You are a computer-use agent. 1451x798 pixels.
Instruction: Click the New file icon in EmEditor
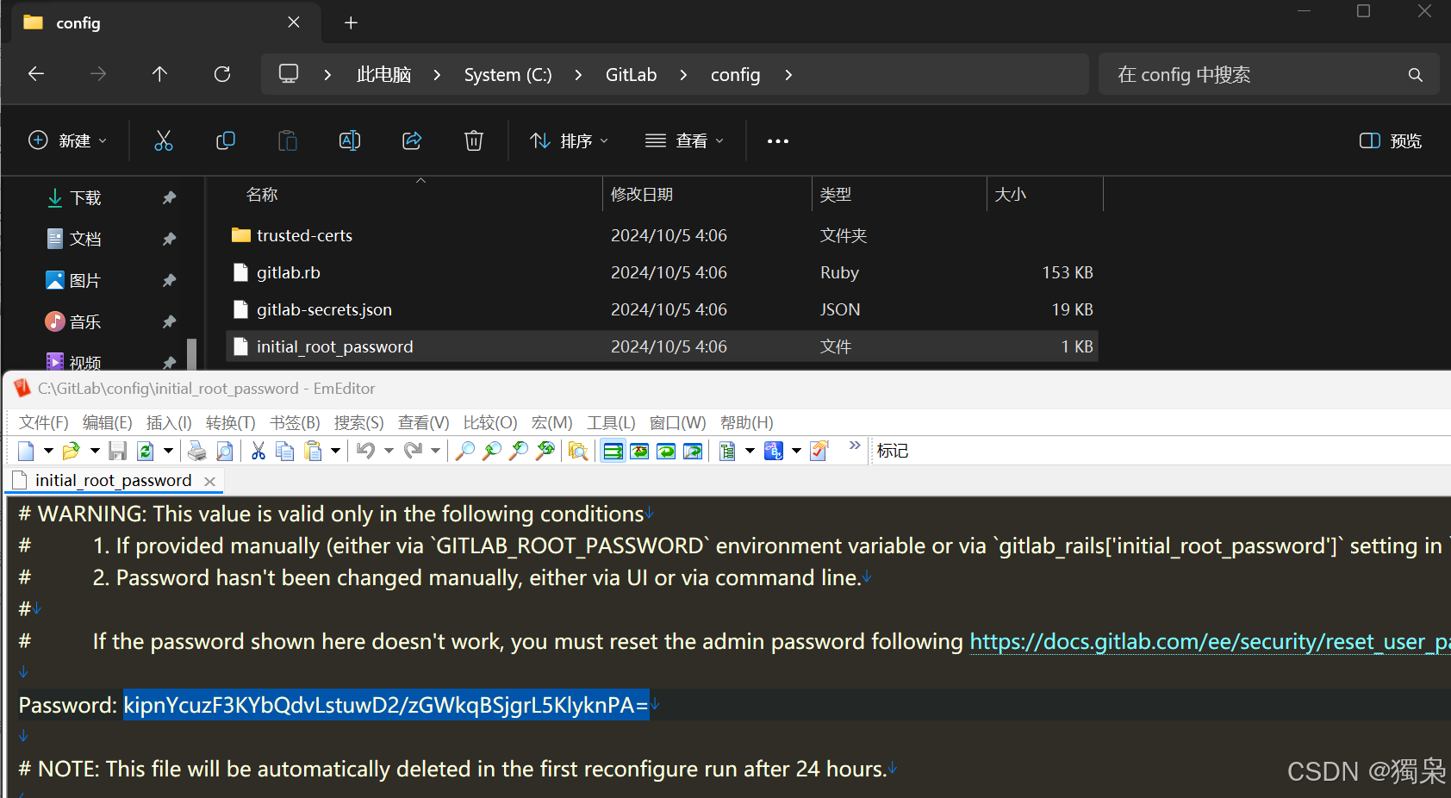[26, 451]
